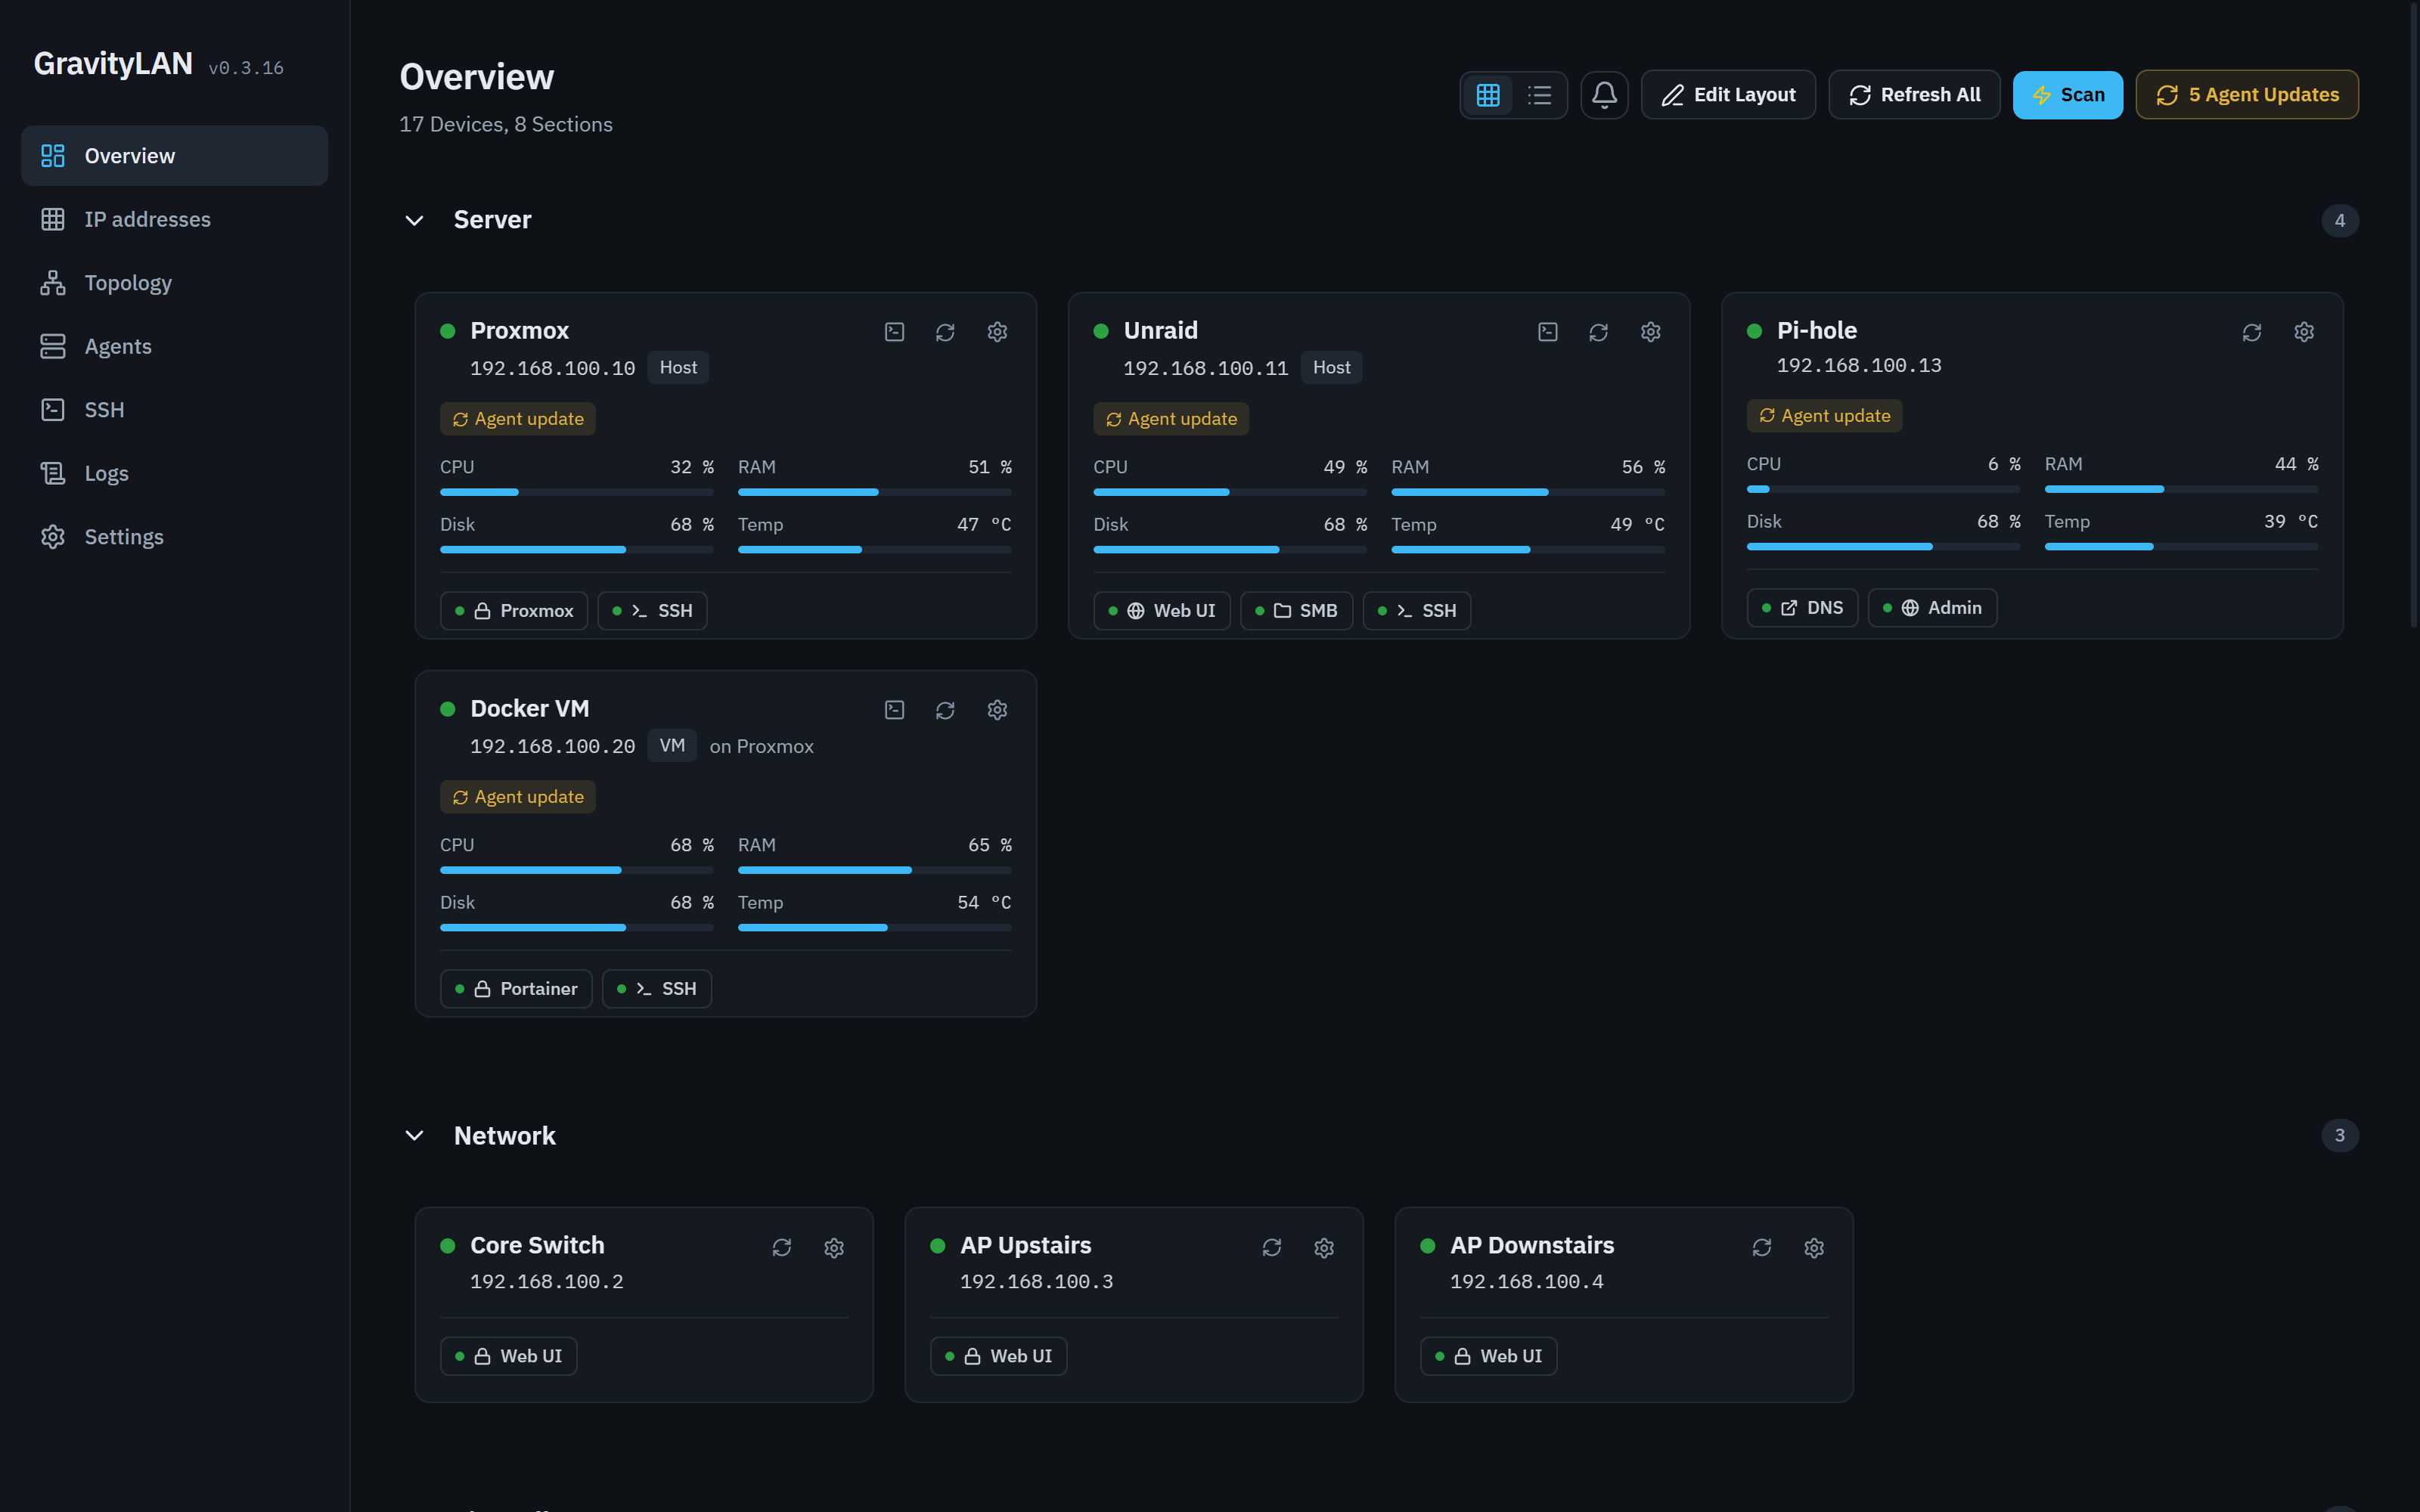Switch to list view layout
Image resolution: width=2420 pixels, height=1512 pixels.
(x=1539, y=95)
